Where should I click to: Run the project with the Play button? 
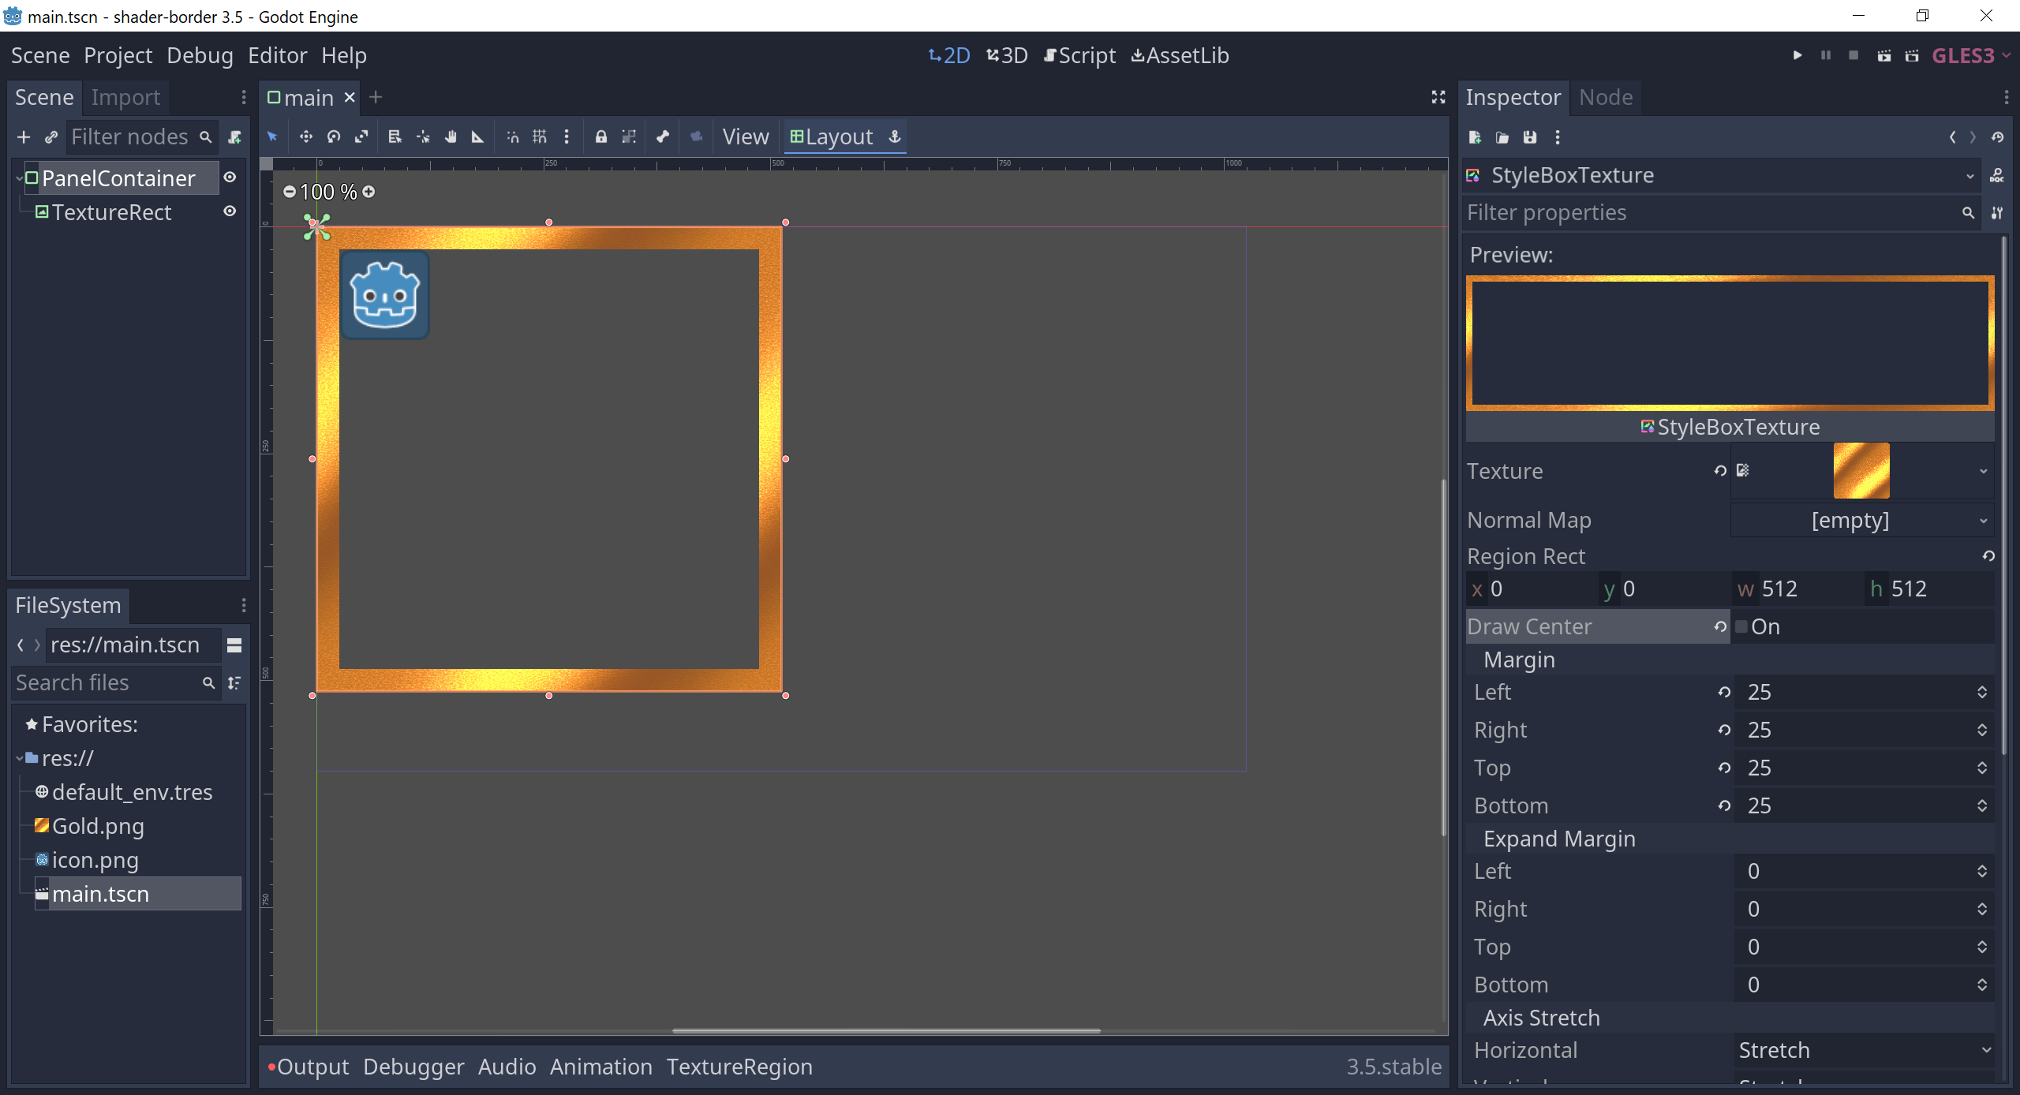point(1797,55)
